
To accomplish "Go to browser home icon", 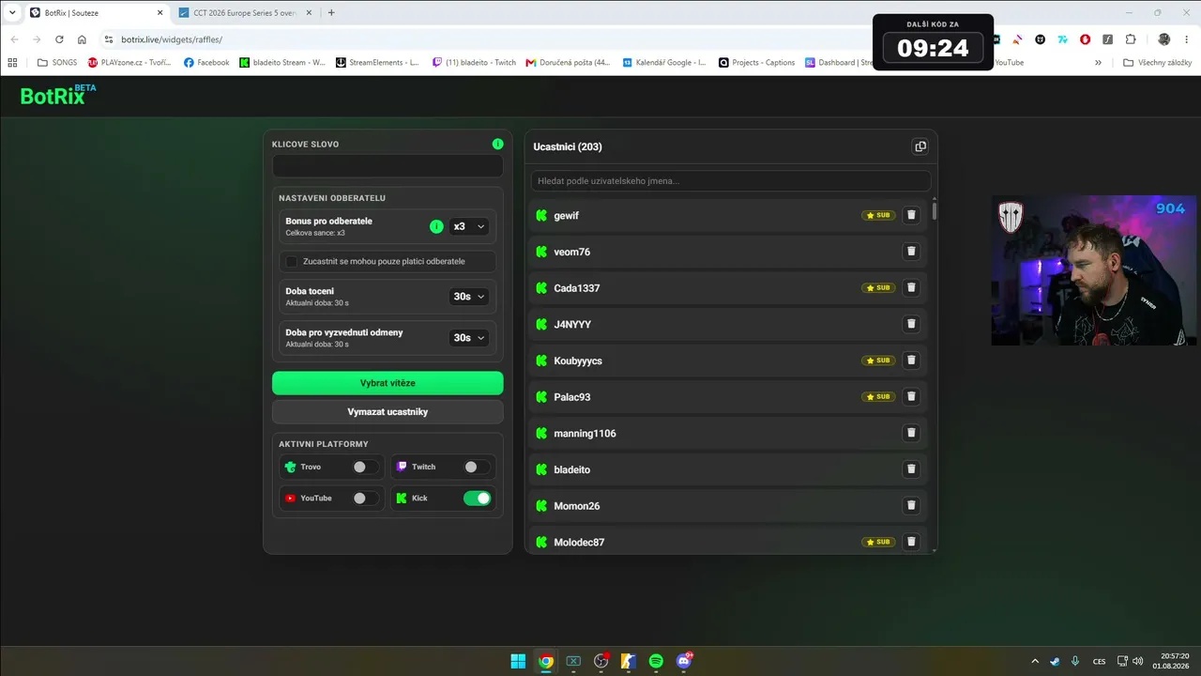I will pos(82,39).
